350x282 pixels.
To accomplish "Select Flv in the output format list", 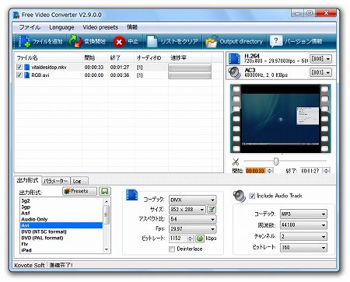I will click(61, 244).
